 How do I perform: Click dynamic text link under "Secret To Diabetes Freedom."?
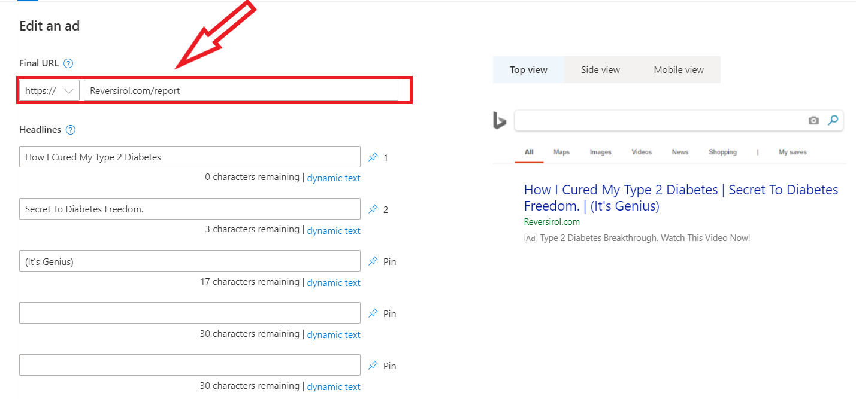[x=334, y=230]
